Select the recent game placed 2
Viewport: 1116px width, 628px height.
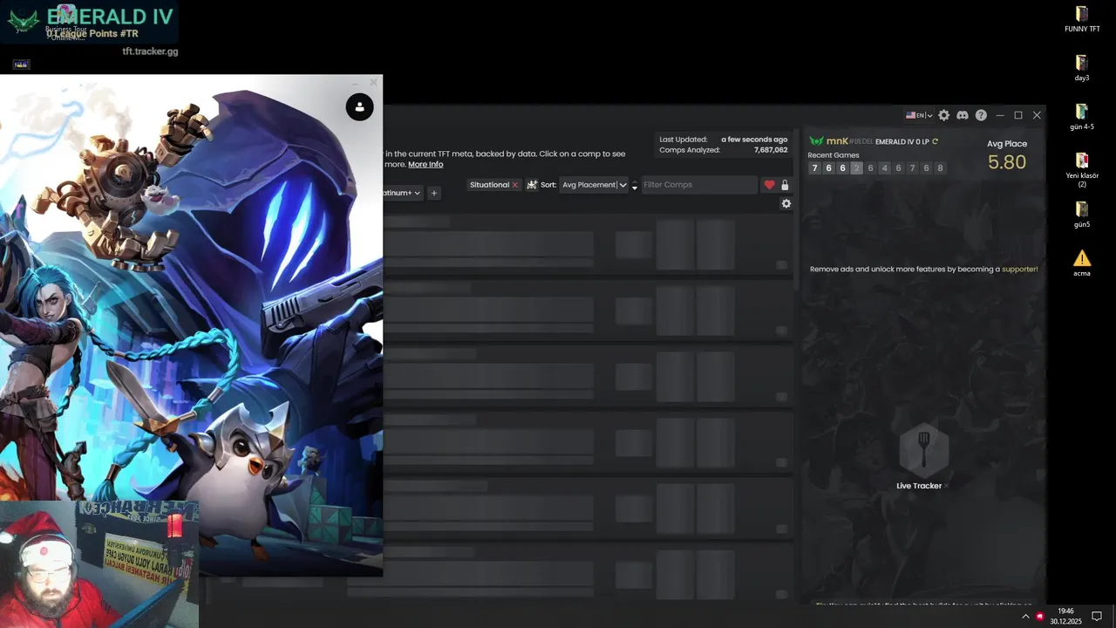[856, 168]
